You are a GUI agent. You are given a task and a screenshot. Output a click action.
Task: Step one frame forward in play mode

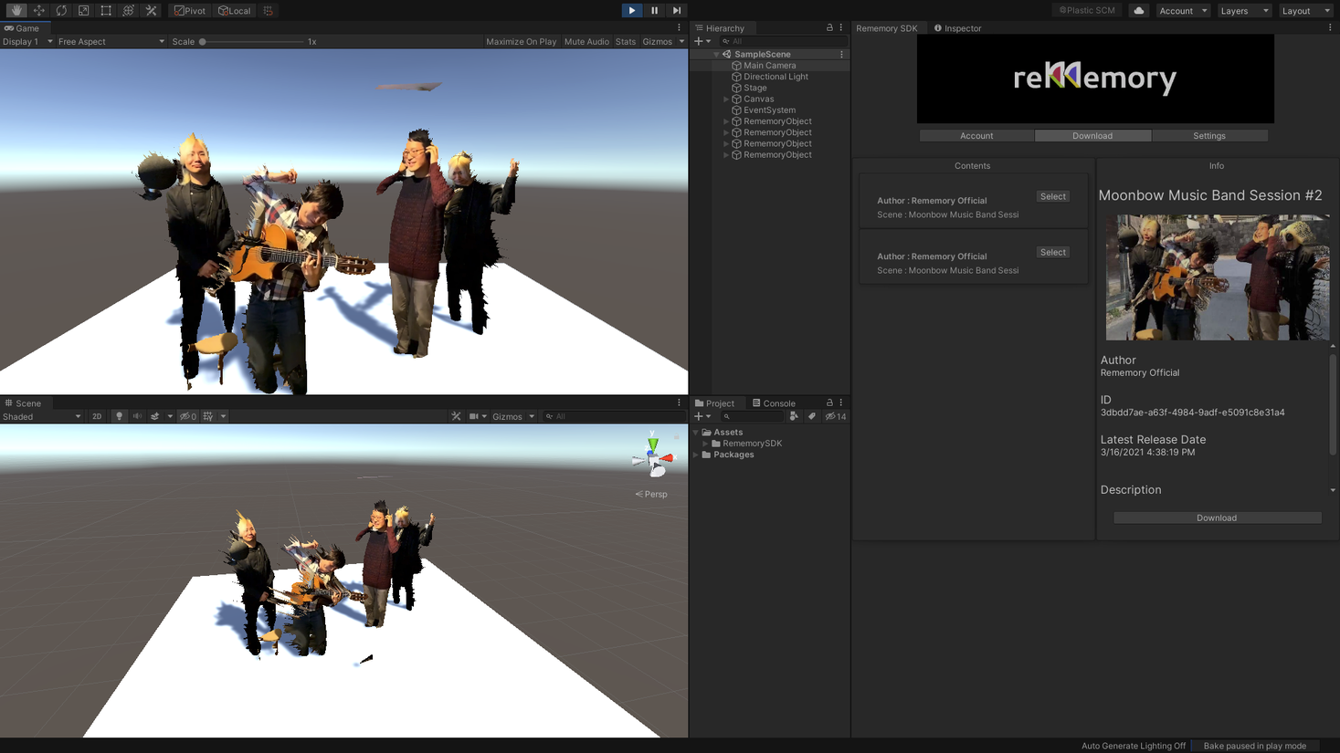[x=677, y=10]
